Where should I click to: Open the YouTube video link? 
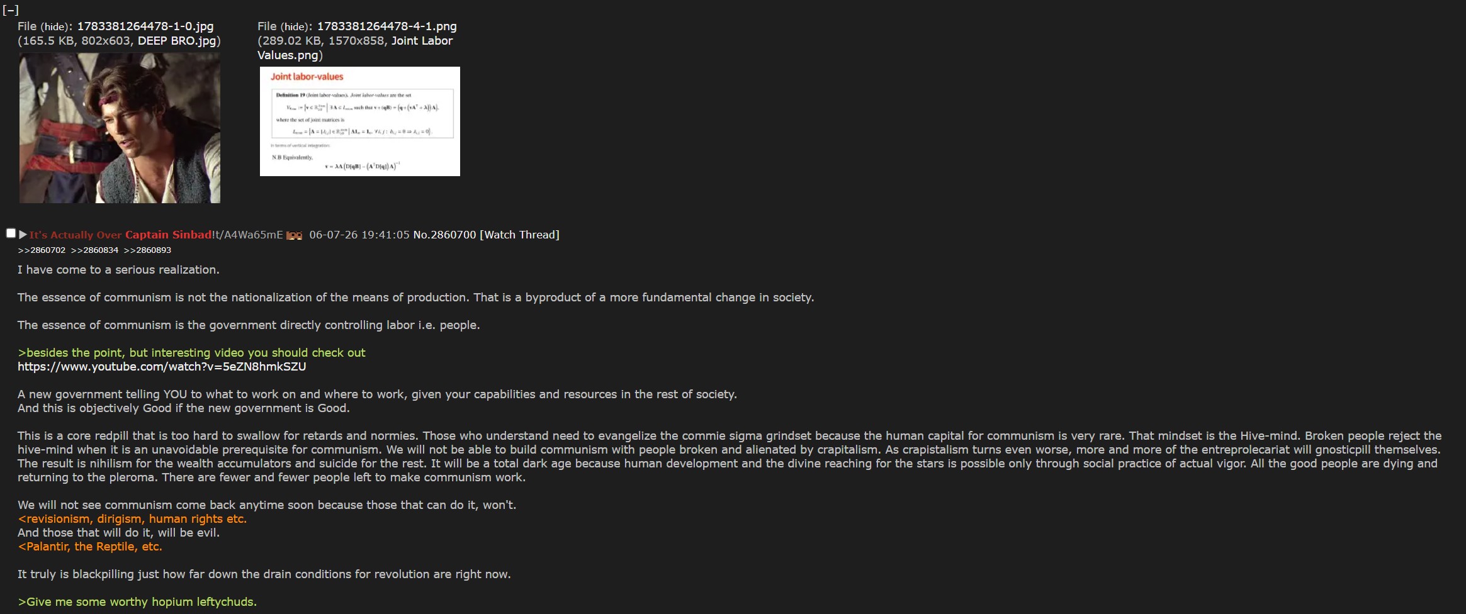point(162,367)
